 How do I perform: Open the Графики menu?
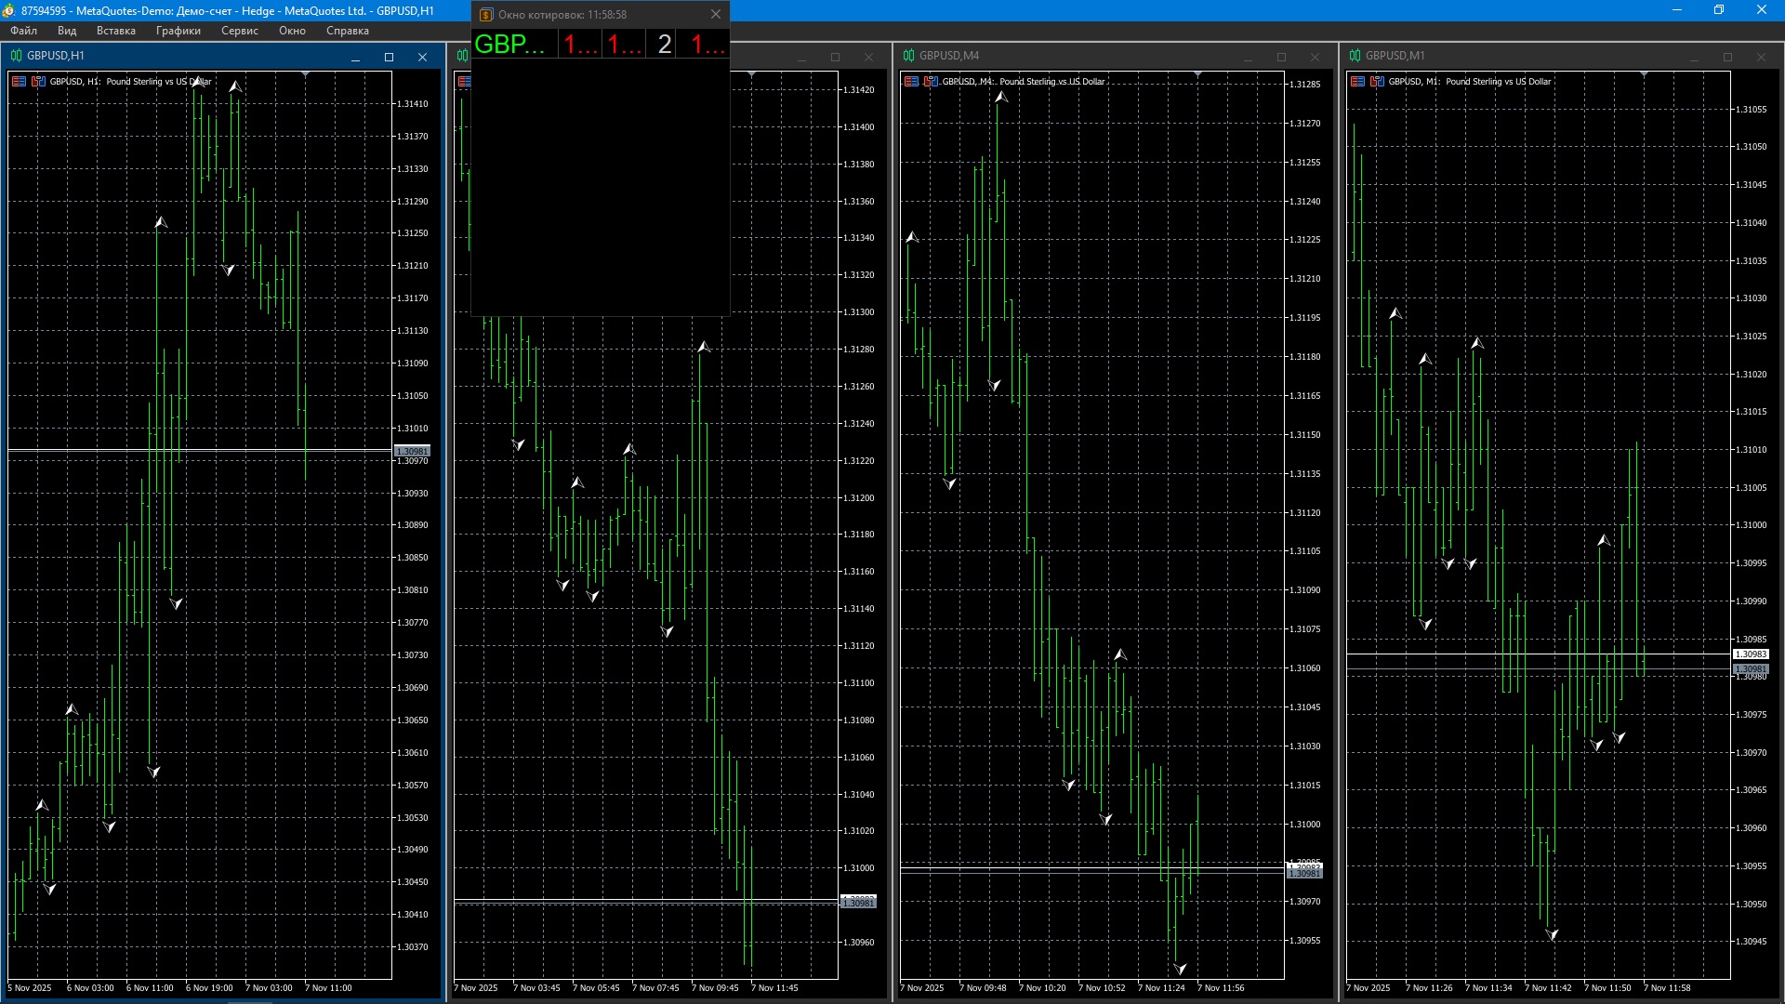[x=178, y=31]
